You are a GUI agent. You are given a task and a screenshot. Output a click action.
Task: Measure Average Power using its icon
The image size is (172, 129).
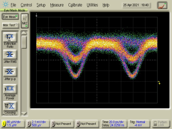10,89
